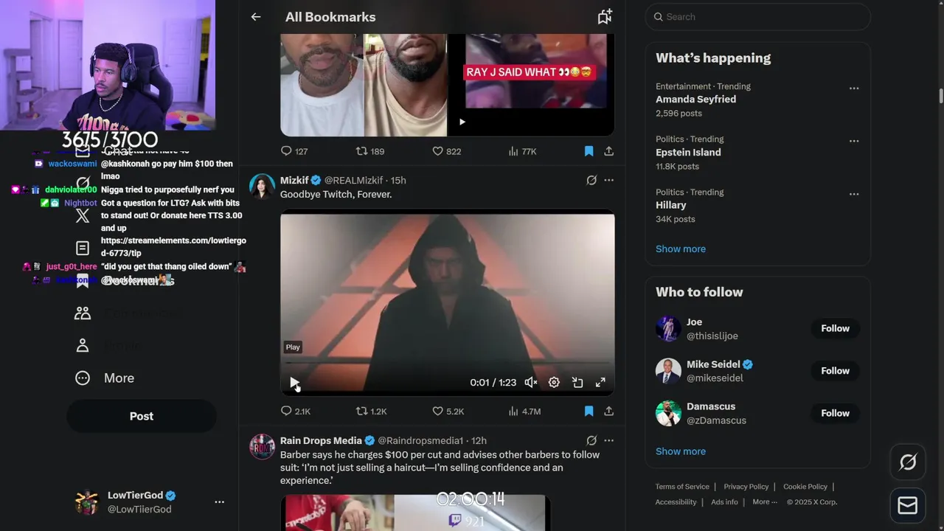The height and width of the screenshot is (531, 944).
Task: Open More menu in left sidebar
Action: click(x=105, y=378)
